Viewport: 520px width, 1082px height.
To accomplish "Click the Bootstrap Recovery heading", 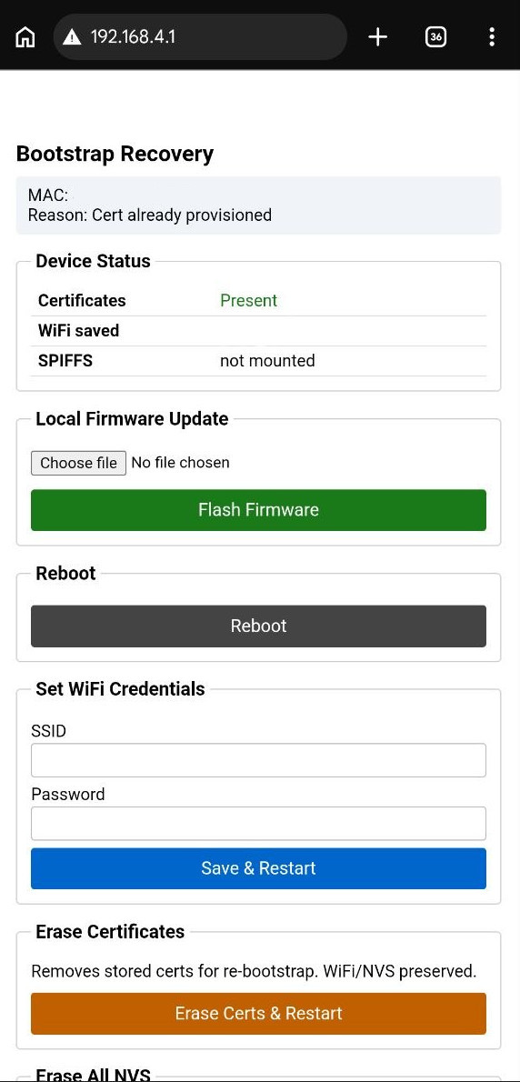I will [x=115, y=154].
